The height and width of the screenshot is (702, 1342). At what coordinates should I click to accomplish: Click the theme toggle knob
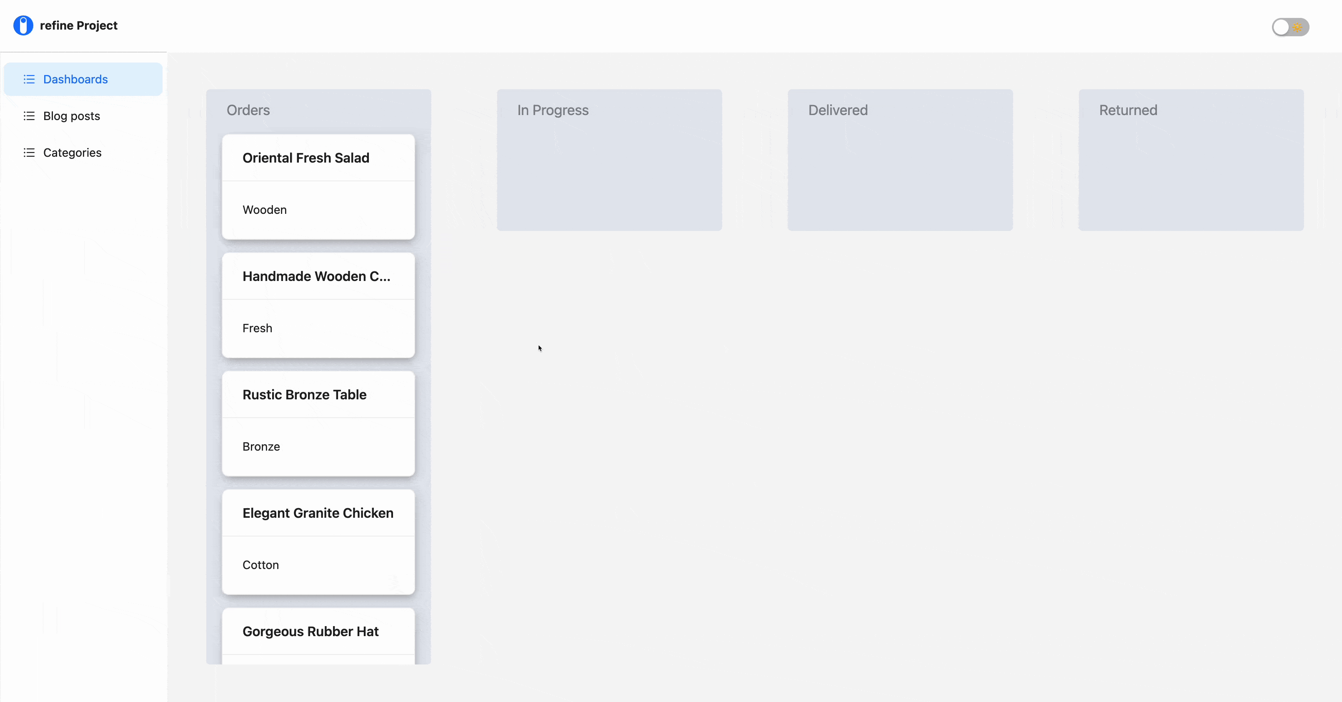[1282, 27]
